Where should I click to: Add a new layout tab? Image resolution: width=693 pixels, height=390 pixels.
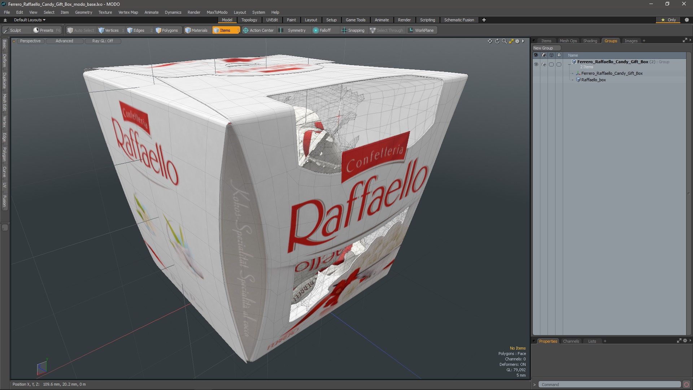(x=484, y=20)
